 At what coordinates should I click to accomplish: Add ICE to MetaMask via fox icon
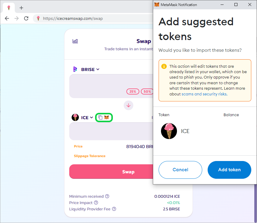(107, 117)
